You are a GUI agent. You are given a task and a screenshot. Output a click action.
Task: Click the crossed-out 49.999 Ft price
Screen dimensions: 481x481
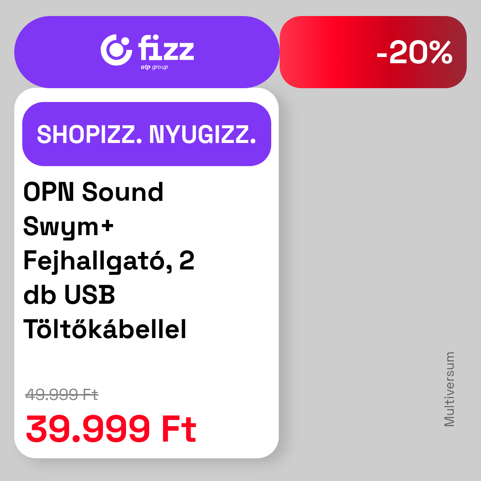coord(61,395)
